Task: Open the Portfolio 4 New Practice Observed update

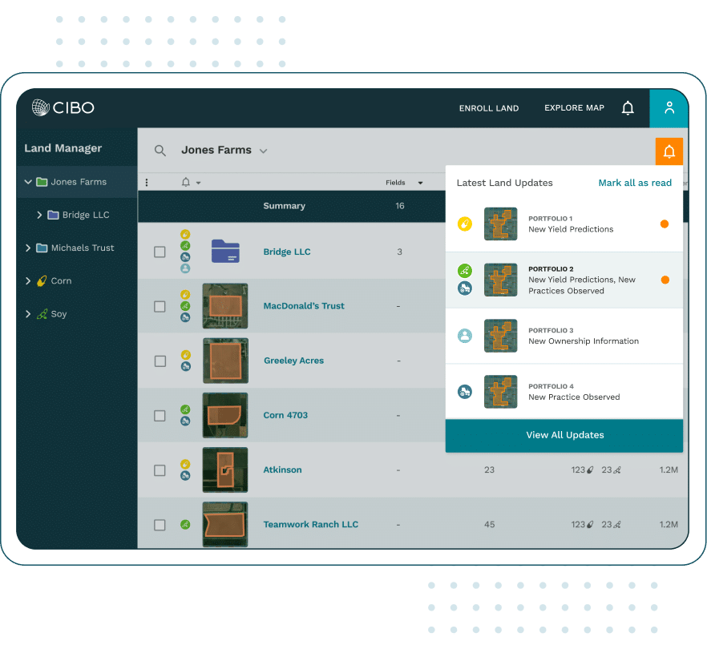Action: [564, 392]
